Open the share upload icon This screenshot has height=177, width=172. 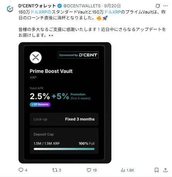(165, 170)
